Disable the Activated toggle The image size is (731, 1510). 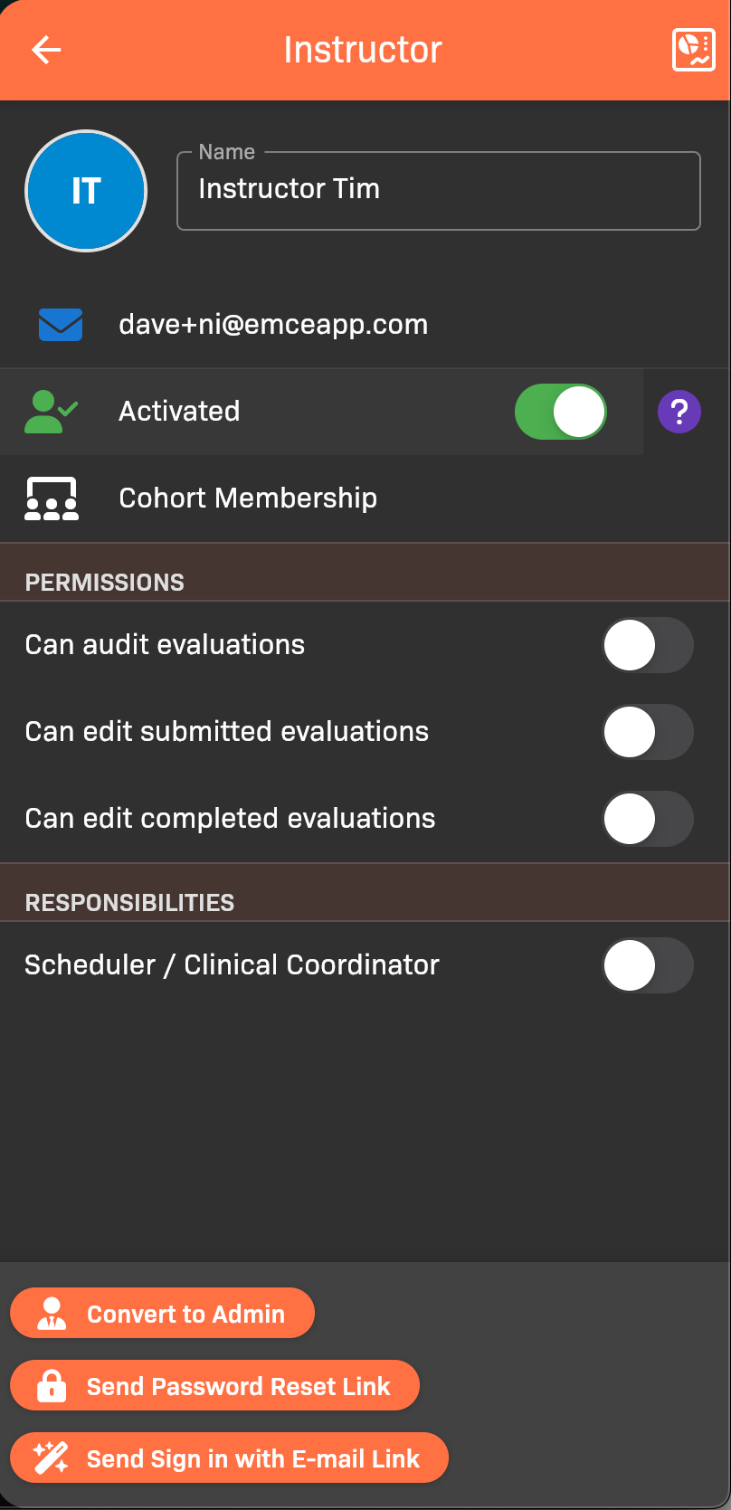(x=561, y=412)
